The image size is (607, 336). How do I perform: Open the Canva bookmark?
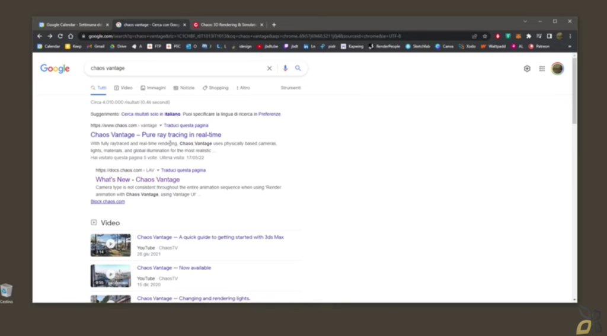point(444,46)
